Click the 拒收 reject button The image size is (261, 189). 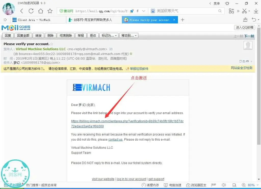click(x=93, y=35)
